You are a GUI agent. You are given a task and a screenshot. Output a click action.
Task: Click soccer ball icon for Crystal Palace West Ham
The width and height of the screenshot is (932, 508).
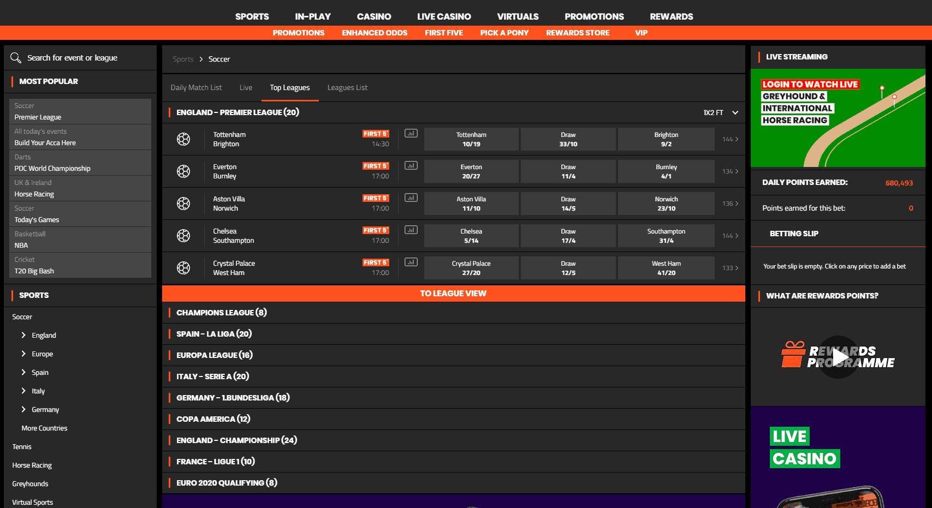pos(183,268)
